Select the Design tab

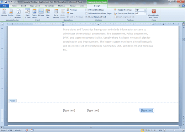pos(97,6)
